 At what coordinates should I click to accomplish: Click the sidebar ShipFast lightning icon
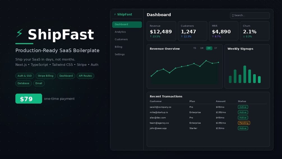[x=115, y=14]
